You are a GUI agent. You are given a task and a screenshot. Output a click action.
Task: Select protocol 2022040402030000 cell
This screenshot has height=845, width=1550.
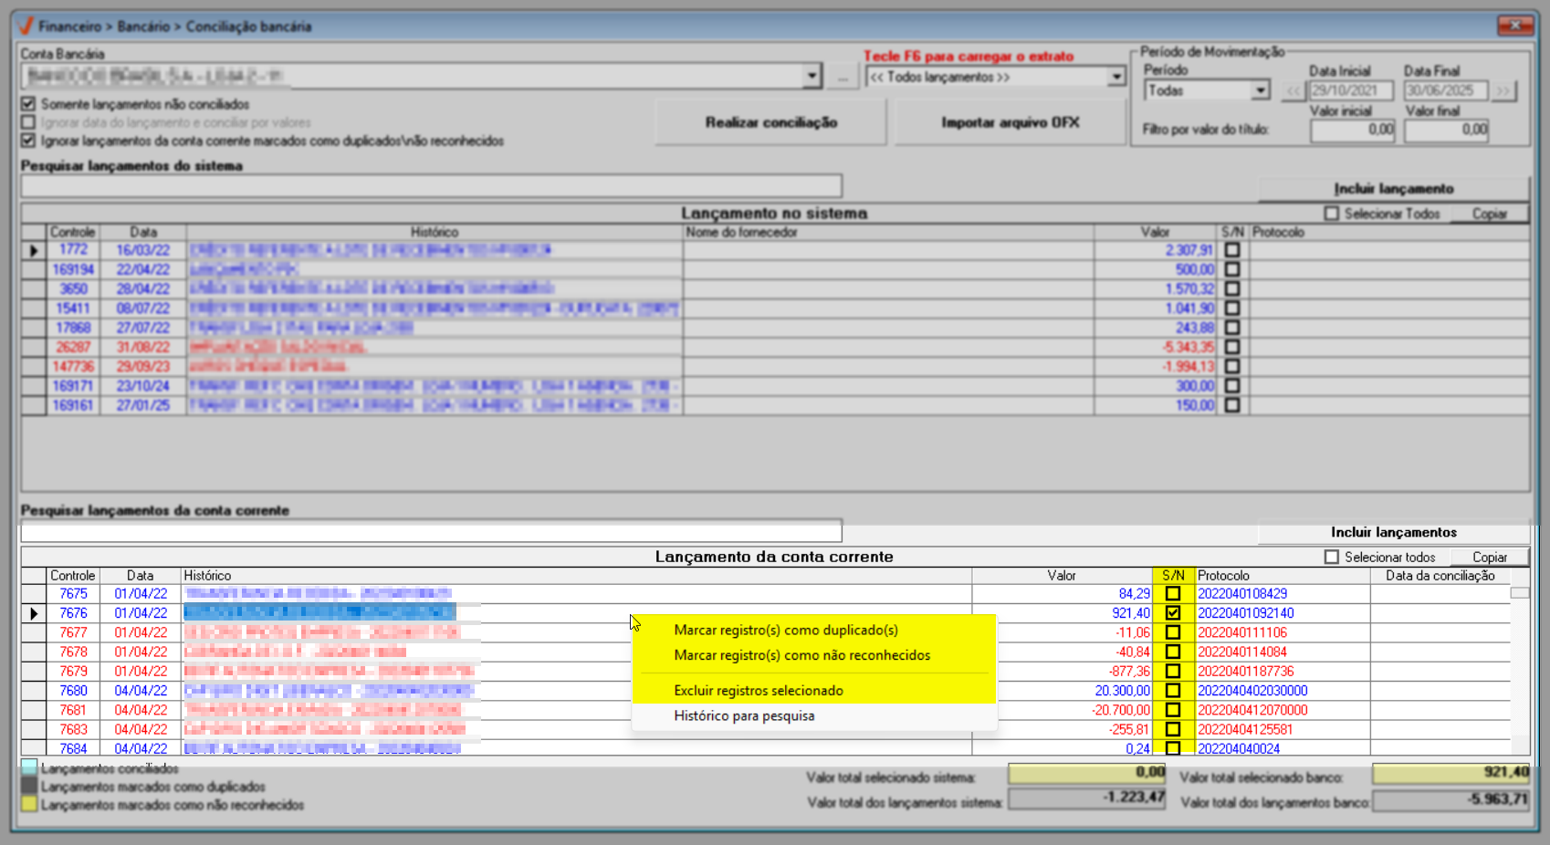[1283, 691]
